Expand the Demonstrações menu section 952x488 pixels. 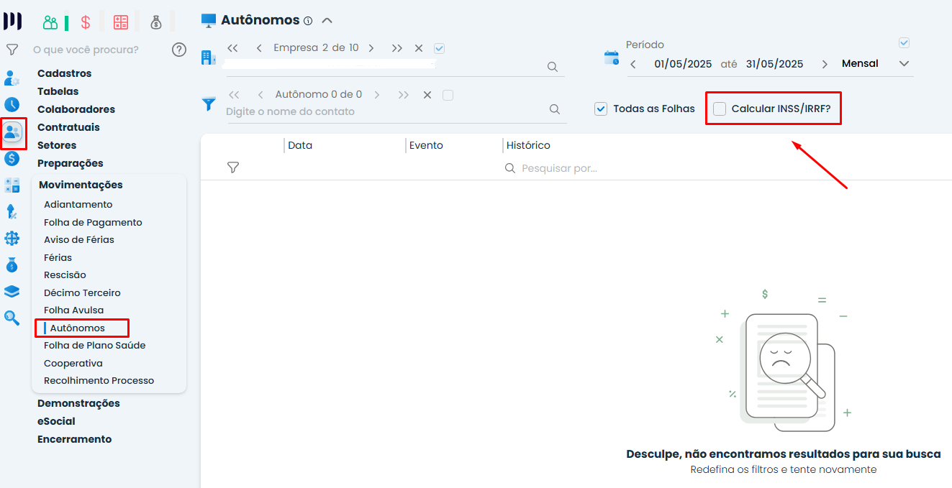click(78, 403)
